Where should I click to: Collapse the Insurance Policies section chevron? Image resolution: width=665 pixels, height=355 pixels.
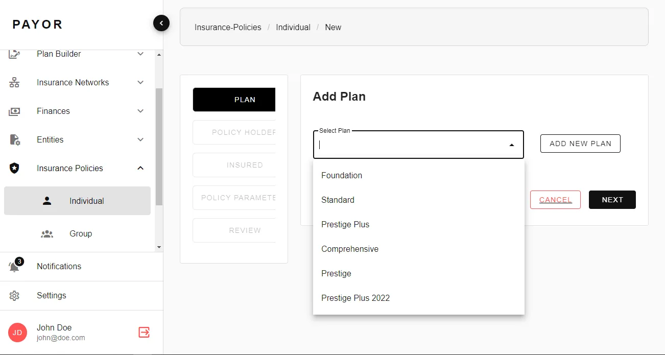(140, 168)
